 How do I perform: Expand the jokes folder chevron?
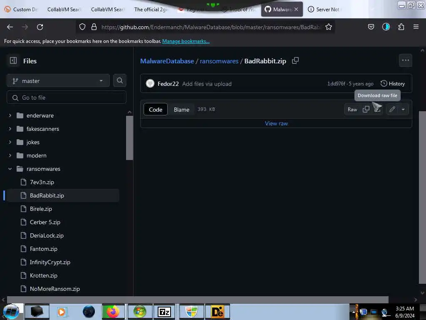click(x=10, y=142)
